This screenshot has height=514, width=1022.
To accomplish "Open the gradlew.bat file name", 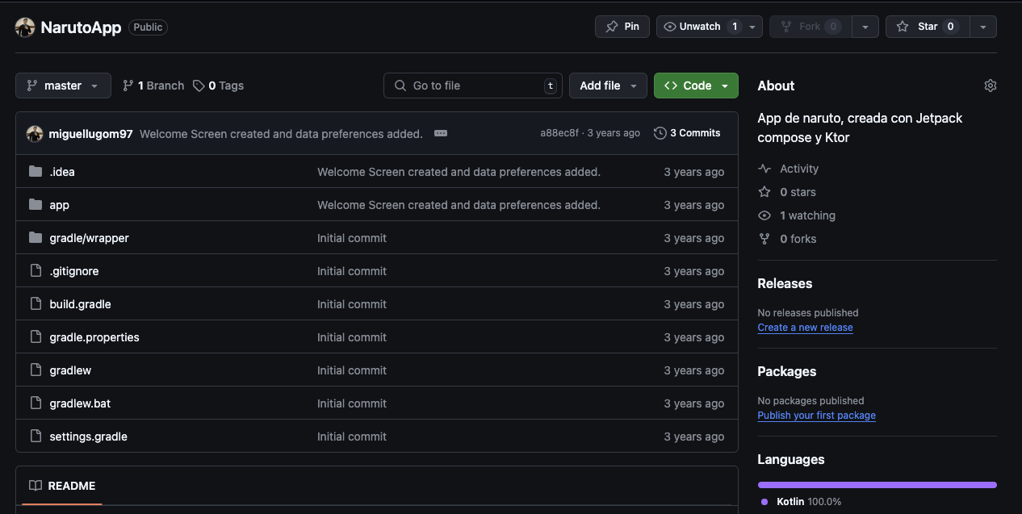I will coord(80,403).
